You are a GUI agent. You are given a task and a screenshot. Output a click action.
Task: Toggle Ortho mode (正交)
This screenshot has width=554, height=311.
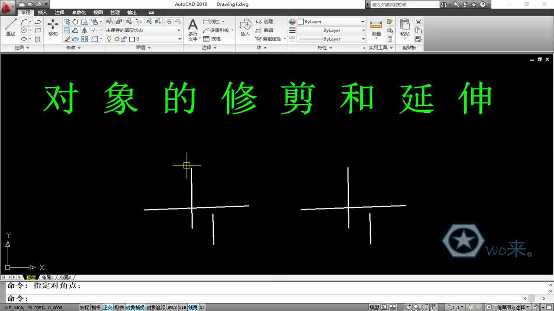107,308
